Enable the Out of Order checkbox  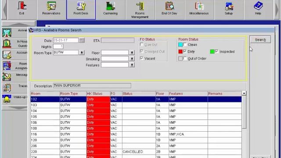185,58
